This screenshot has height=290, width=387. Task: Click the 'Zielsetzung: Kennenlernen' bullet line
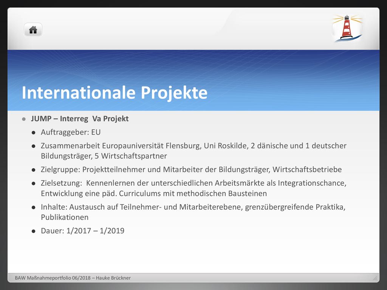[193, 183]
